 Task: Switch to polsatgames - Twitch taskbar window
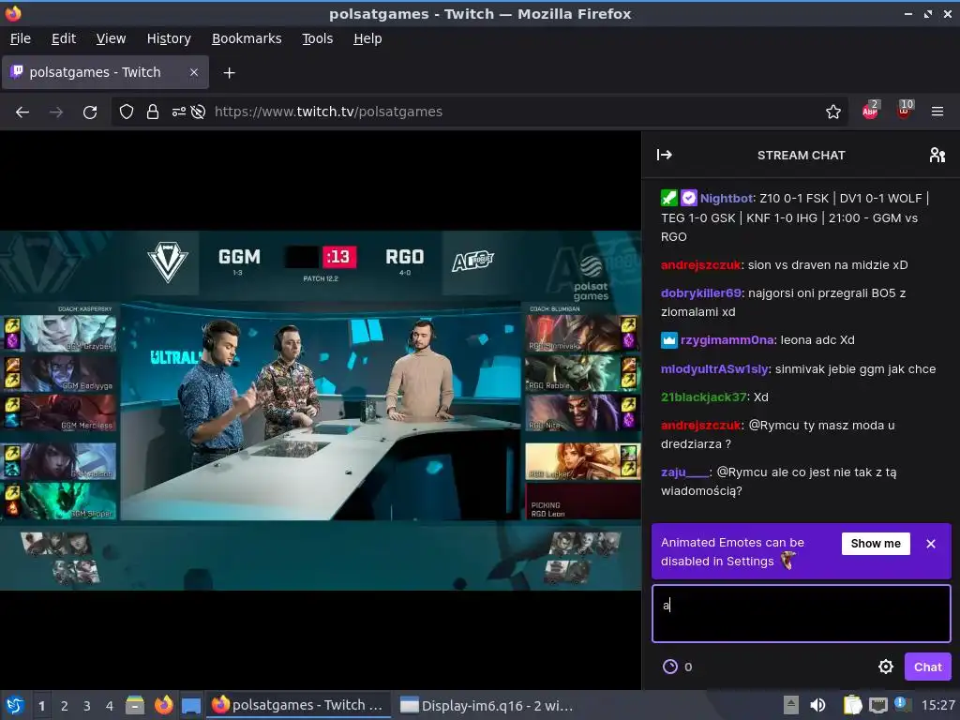pos(298,705)
